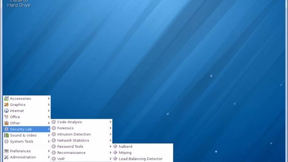Open the Intrusion Detection submenu
Screen dimensions: 288x162
[81, 134]
